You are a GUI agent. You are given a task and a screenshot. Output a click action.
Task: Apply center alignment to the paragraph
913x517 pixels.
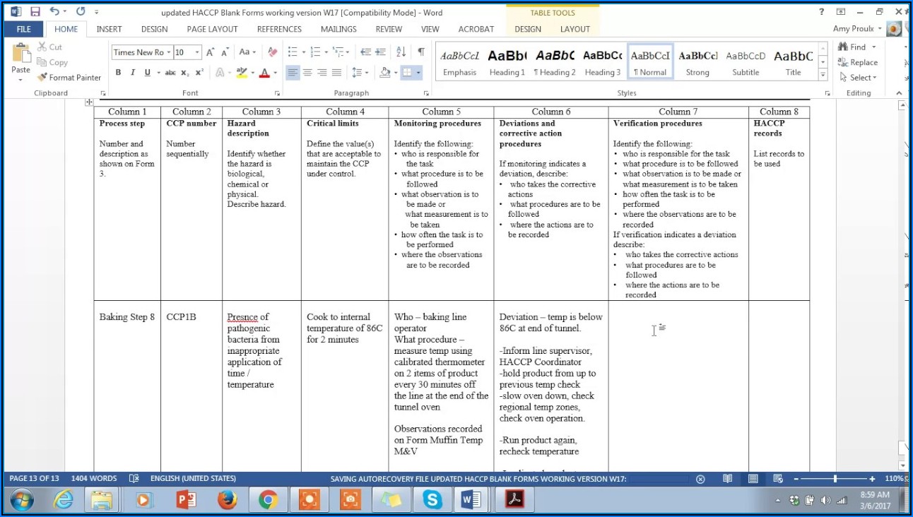click(x=307, y=73)
